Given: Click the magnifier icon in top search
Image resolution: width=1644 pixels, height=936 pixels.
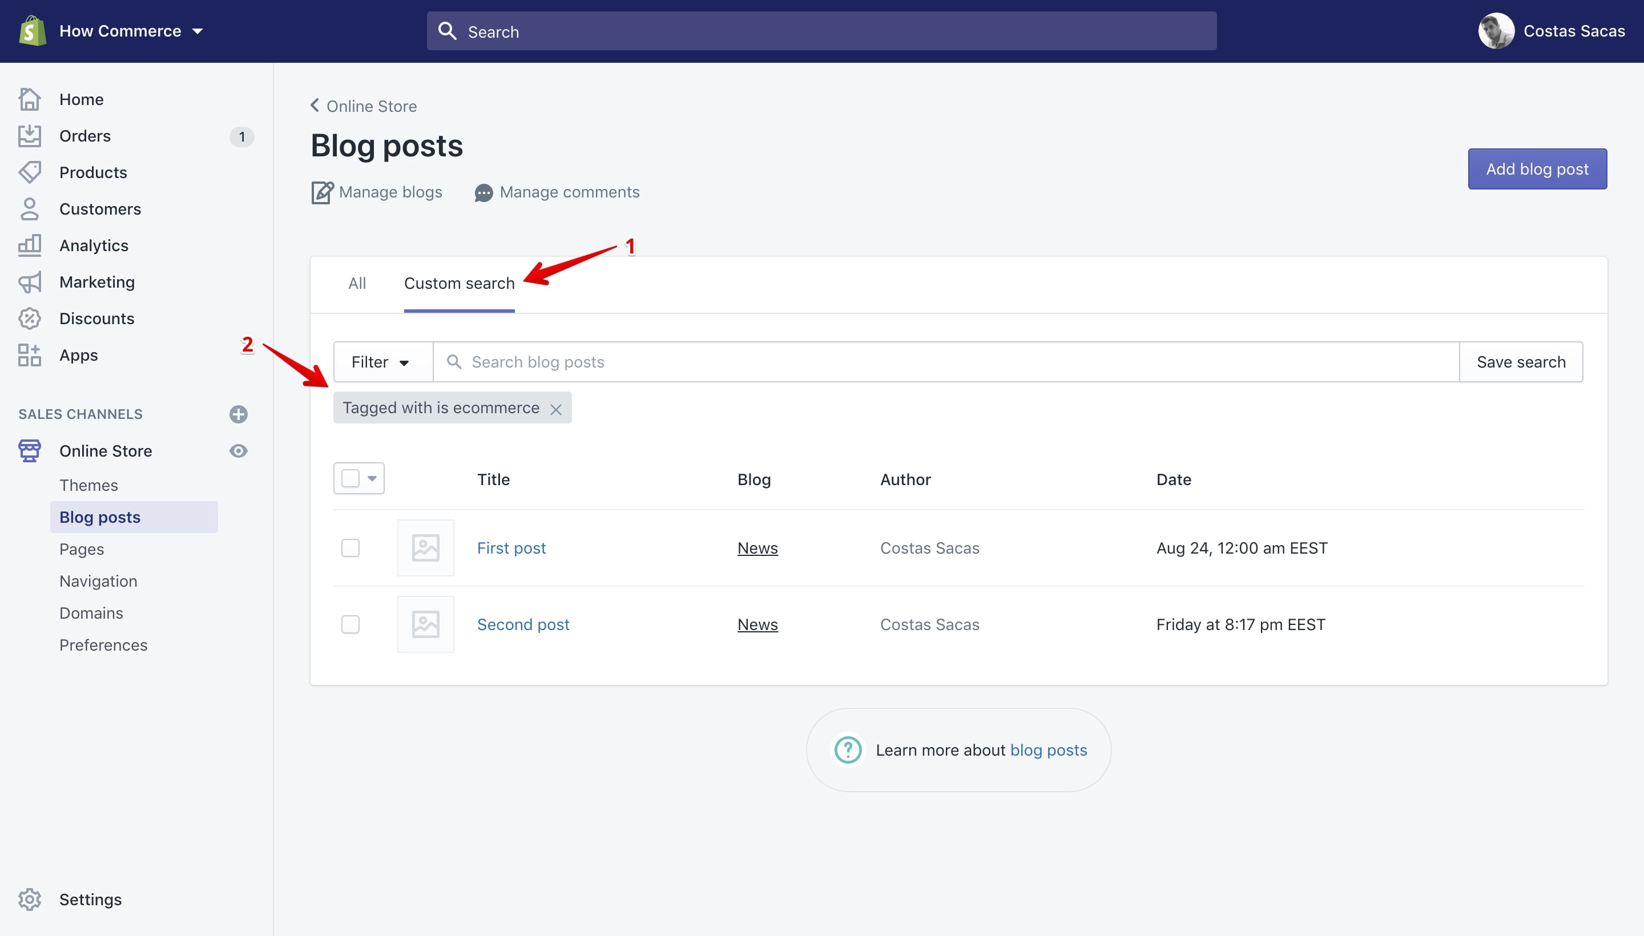Looking at the screenshot, I should tap(448, 31).
